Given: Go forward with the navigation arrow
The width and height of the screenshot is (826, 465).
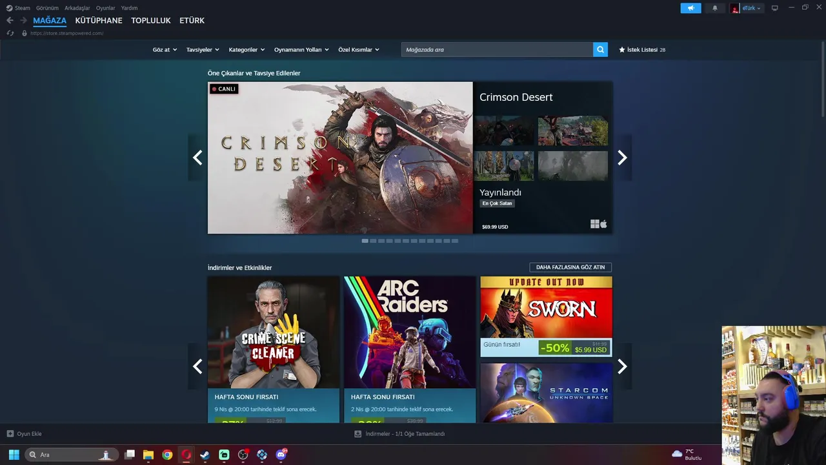Looking at the screenshot, I should tap(23, 21).
